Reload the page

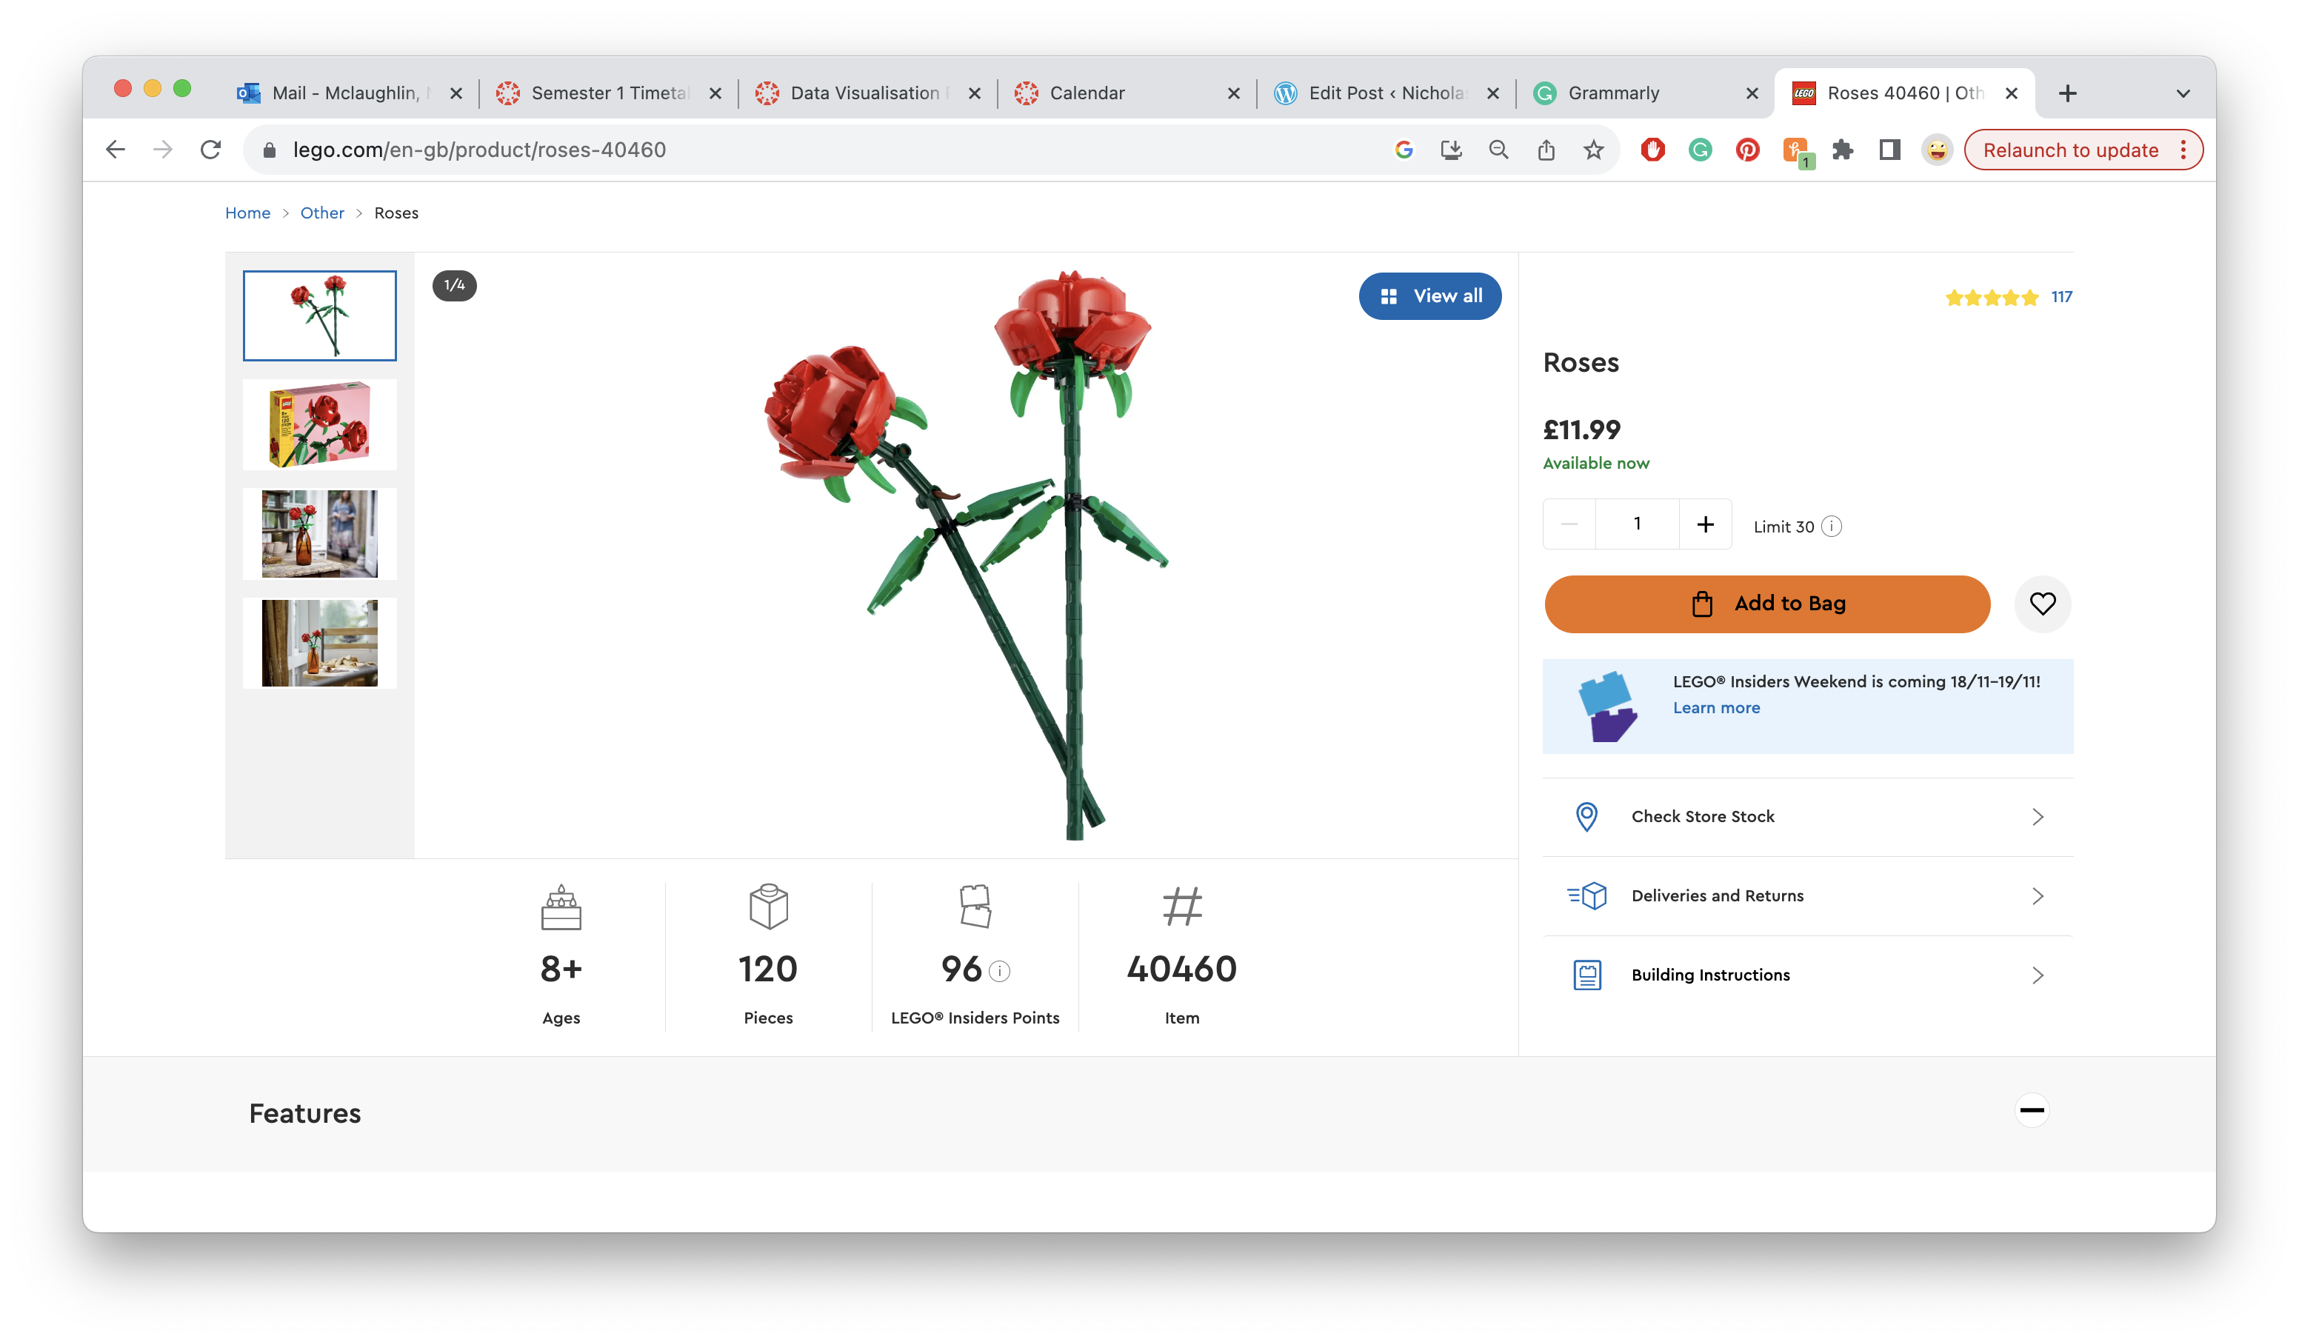click(211, 150)
